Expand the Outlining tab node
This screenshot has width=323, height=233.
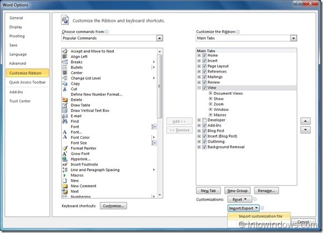(x=199, y=142)
